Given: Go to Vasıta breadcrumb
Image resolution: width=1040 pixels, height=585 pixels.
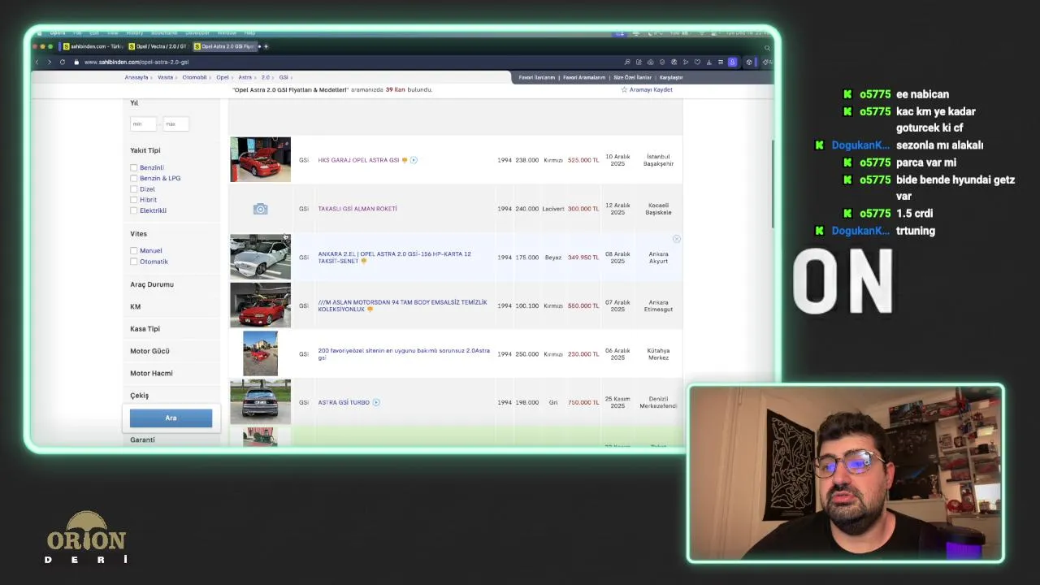Looking at the screenshot, I should coord(165,77).
